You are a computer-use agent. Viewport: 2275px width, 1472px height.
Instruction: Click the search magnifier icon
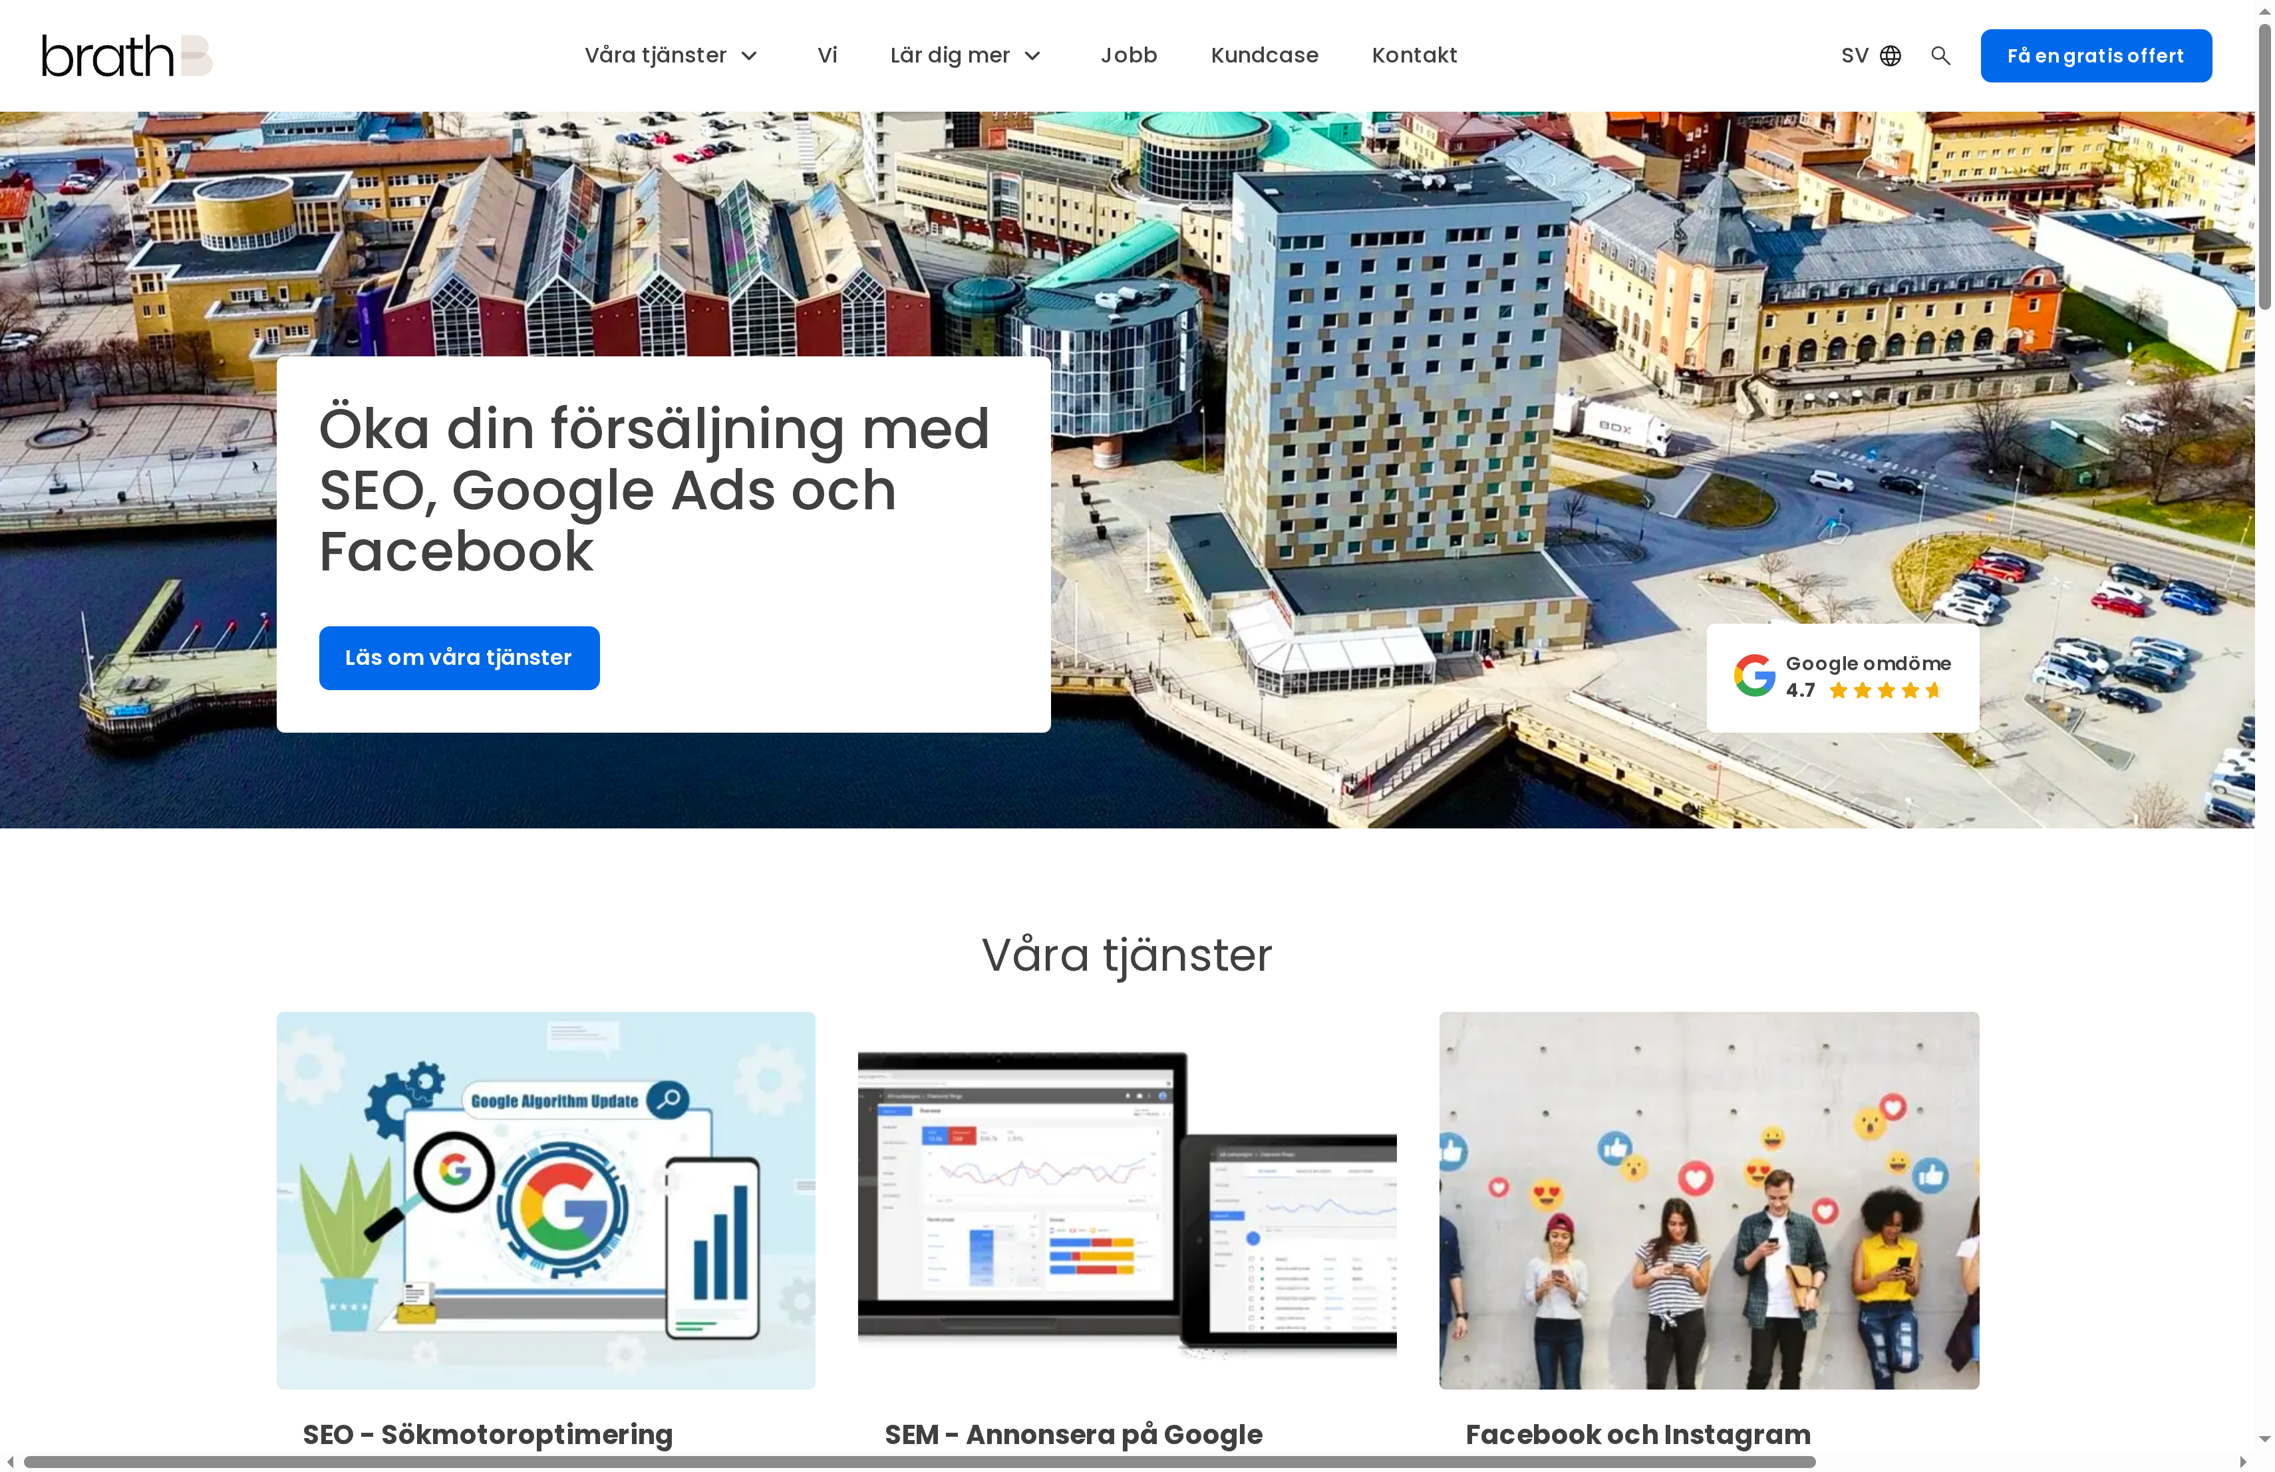[x=1940, y=55]
